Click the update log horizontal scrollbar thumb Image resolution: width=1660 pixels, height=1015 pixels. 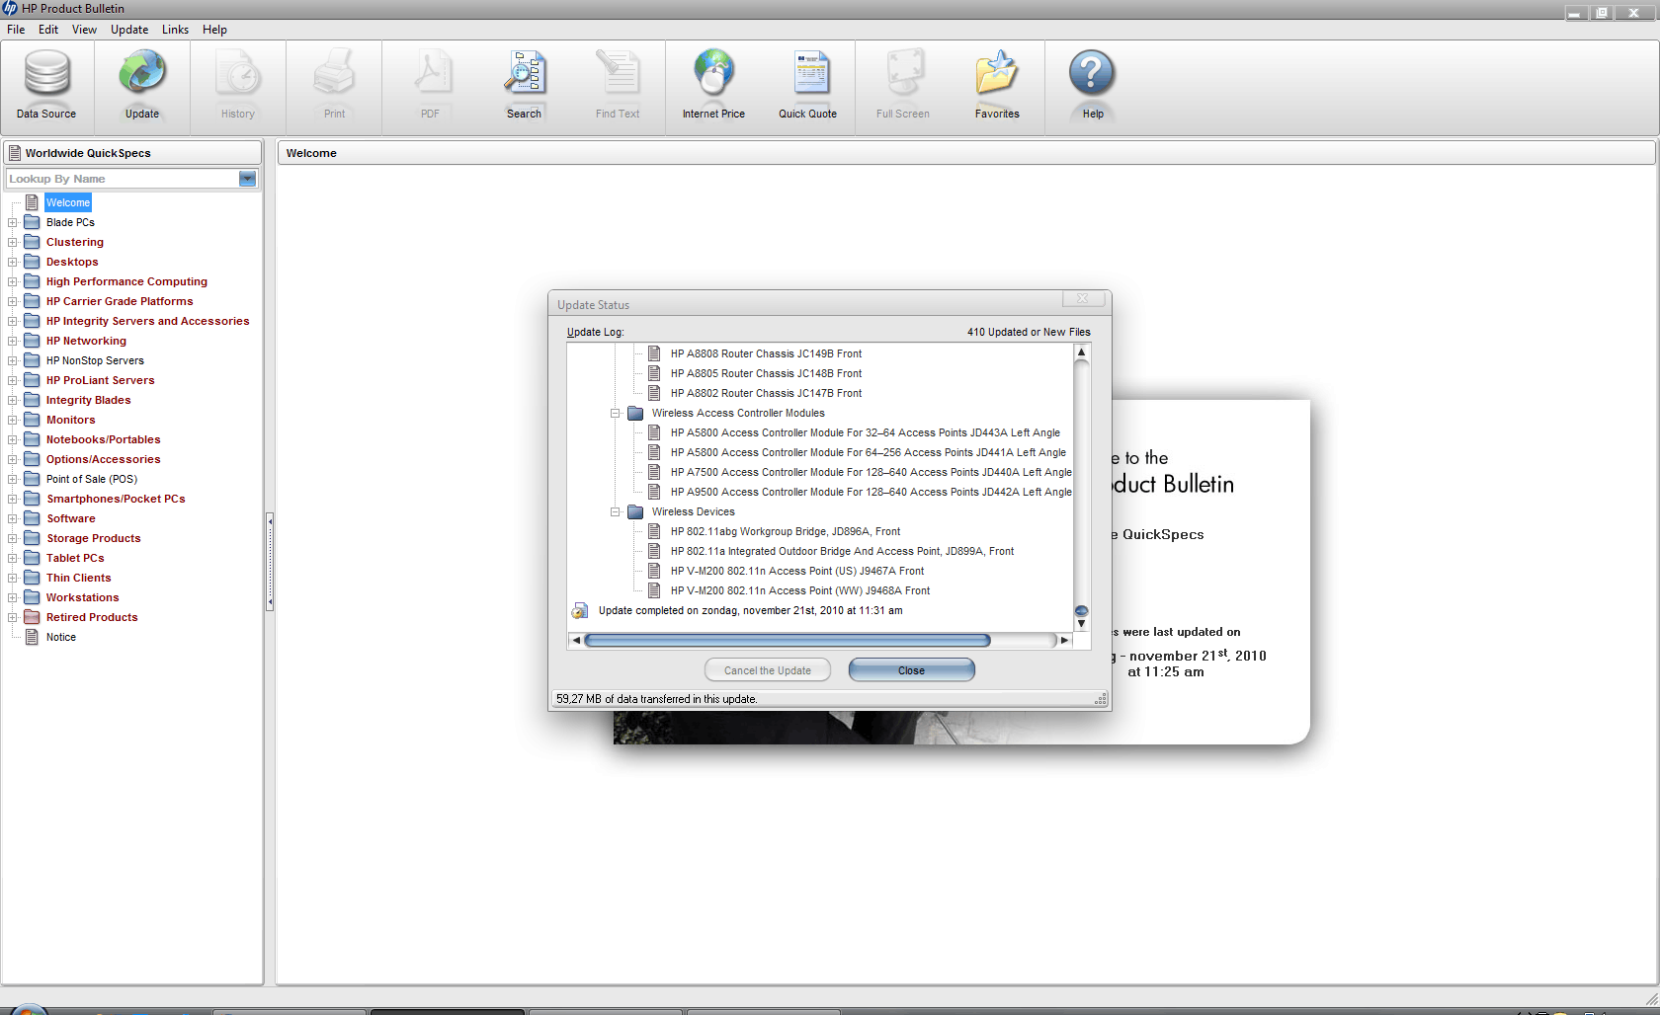tap(788, 641)
